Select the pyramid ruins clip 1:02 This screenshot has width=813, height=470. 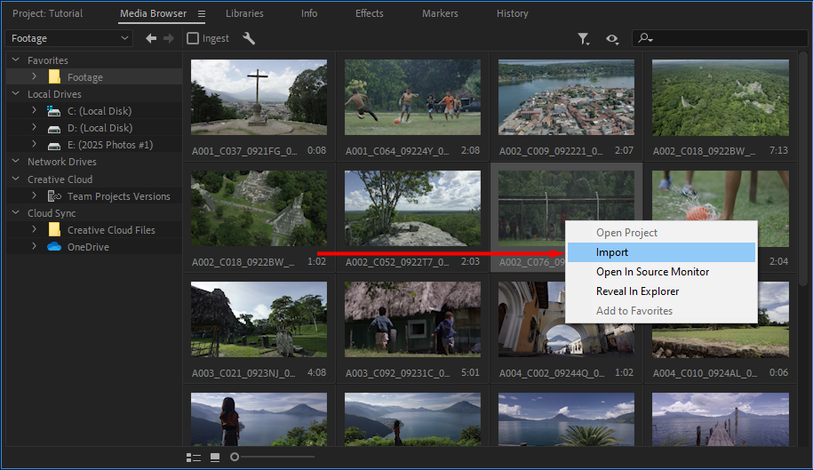click(259, 209)
